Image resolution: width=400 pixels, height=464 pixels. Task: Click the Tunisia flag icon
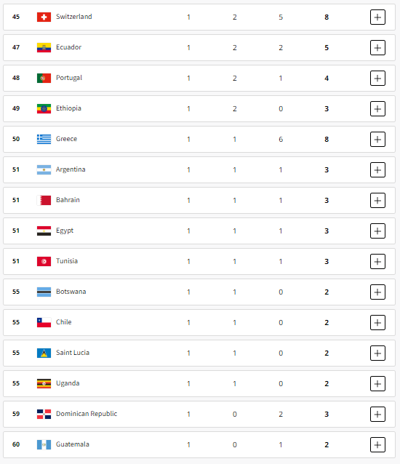[x=44, y=261]
